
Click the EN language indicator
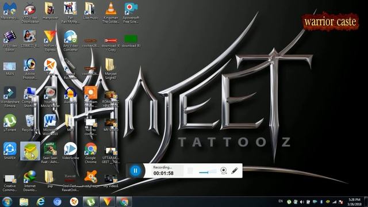281,201
